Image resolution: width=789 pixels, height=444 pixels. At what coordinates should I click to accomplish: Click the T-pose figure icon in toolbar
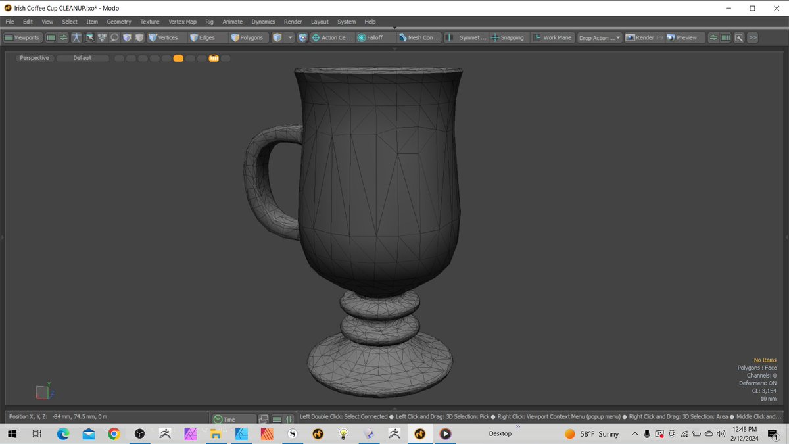point(76,37)
